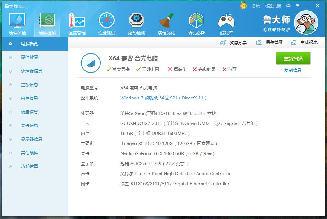The width and height of the screenshot is (327, 219).
Task: Click the processor value Xeon E5-1650 v2
Action: pyautogui.click(x=168, y=113)
